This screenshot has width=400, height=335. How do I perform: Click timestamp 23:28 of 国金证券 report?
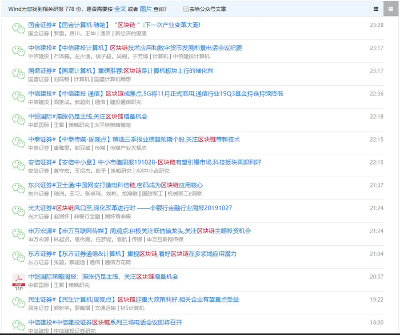[x=377, y=25]
